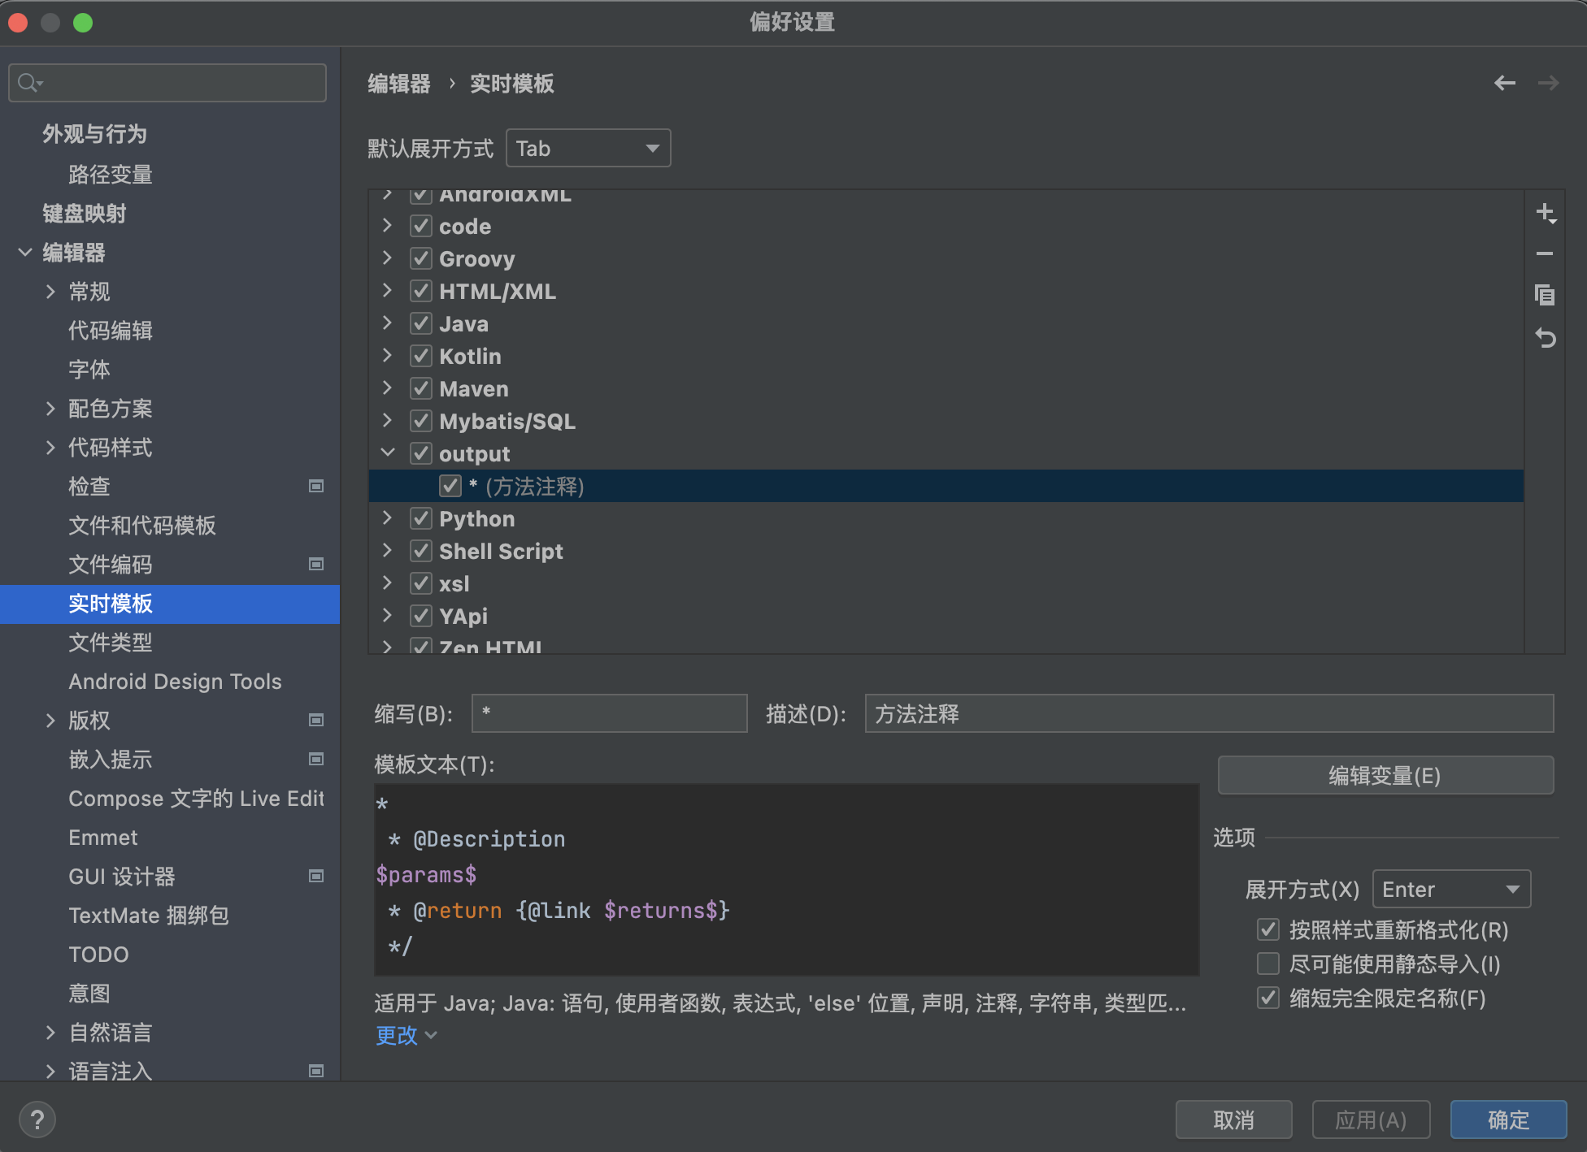The image size is (1587, 1152).
Task: Click the magnifier icon in the search field
Action: click(27, 82)
